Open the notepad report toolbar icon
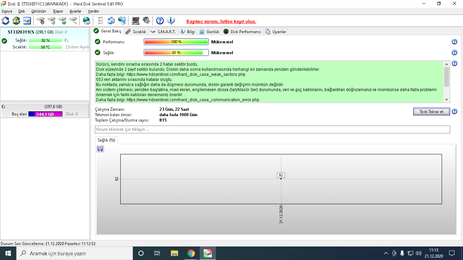This screenshot has height=260, width=463. pos(100,21)
